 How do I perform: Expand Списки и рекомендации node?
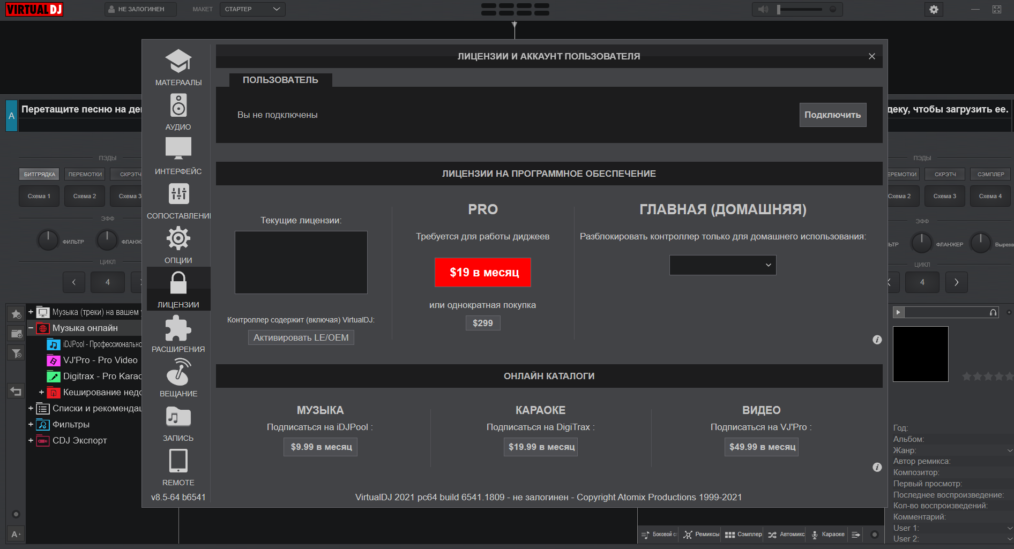(31, 408)
